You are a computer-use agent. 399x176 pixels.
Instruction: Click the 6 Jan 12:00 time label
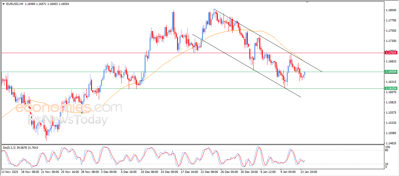click(x=269, y=172)
